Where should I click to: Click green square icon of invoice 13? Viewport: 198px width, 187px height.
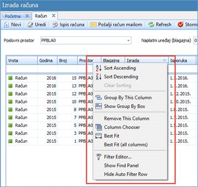click(x=10, y=86)
